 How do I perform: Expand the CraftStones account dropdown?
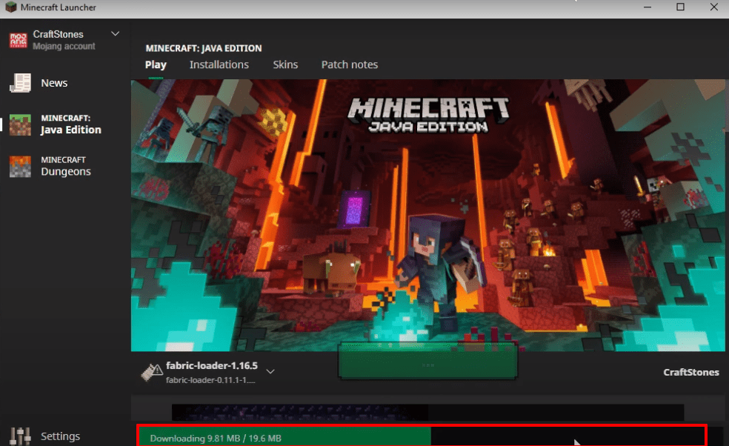pyautogui.click(x=115, y=34)
